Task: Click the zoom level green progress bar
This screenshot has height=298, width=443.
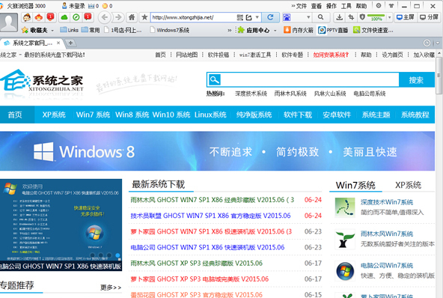Action: [376, 16]
